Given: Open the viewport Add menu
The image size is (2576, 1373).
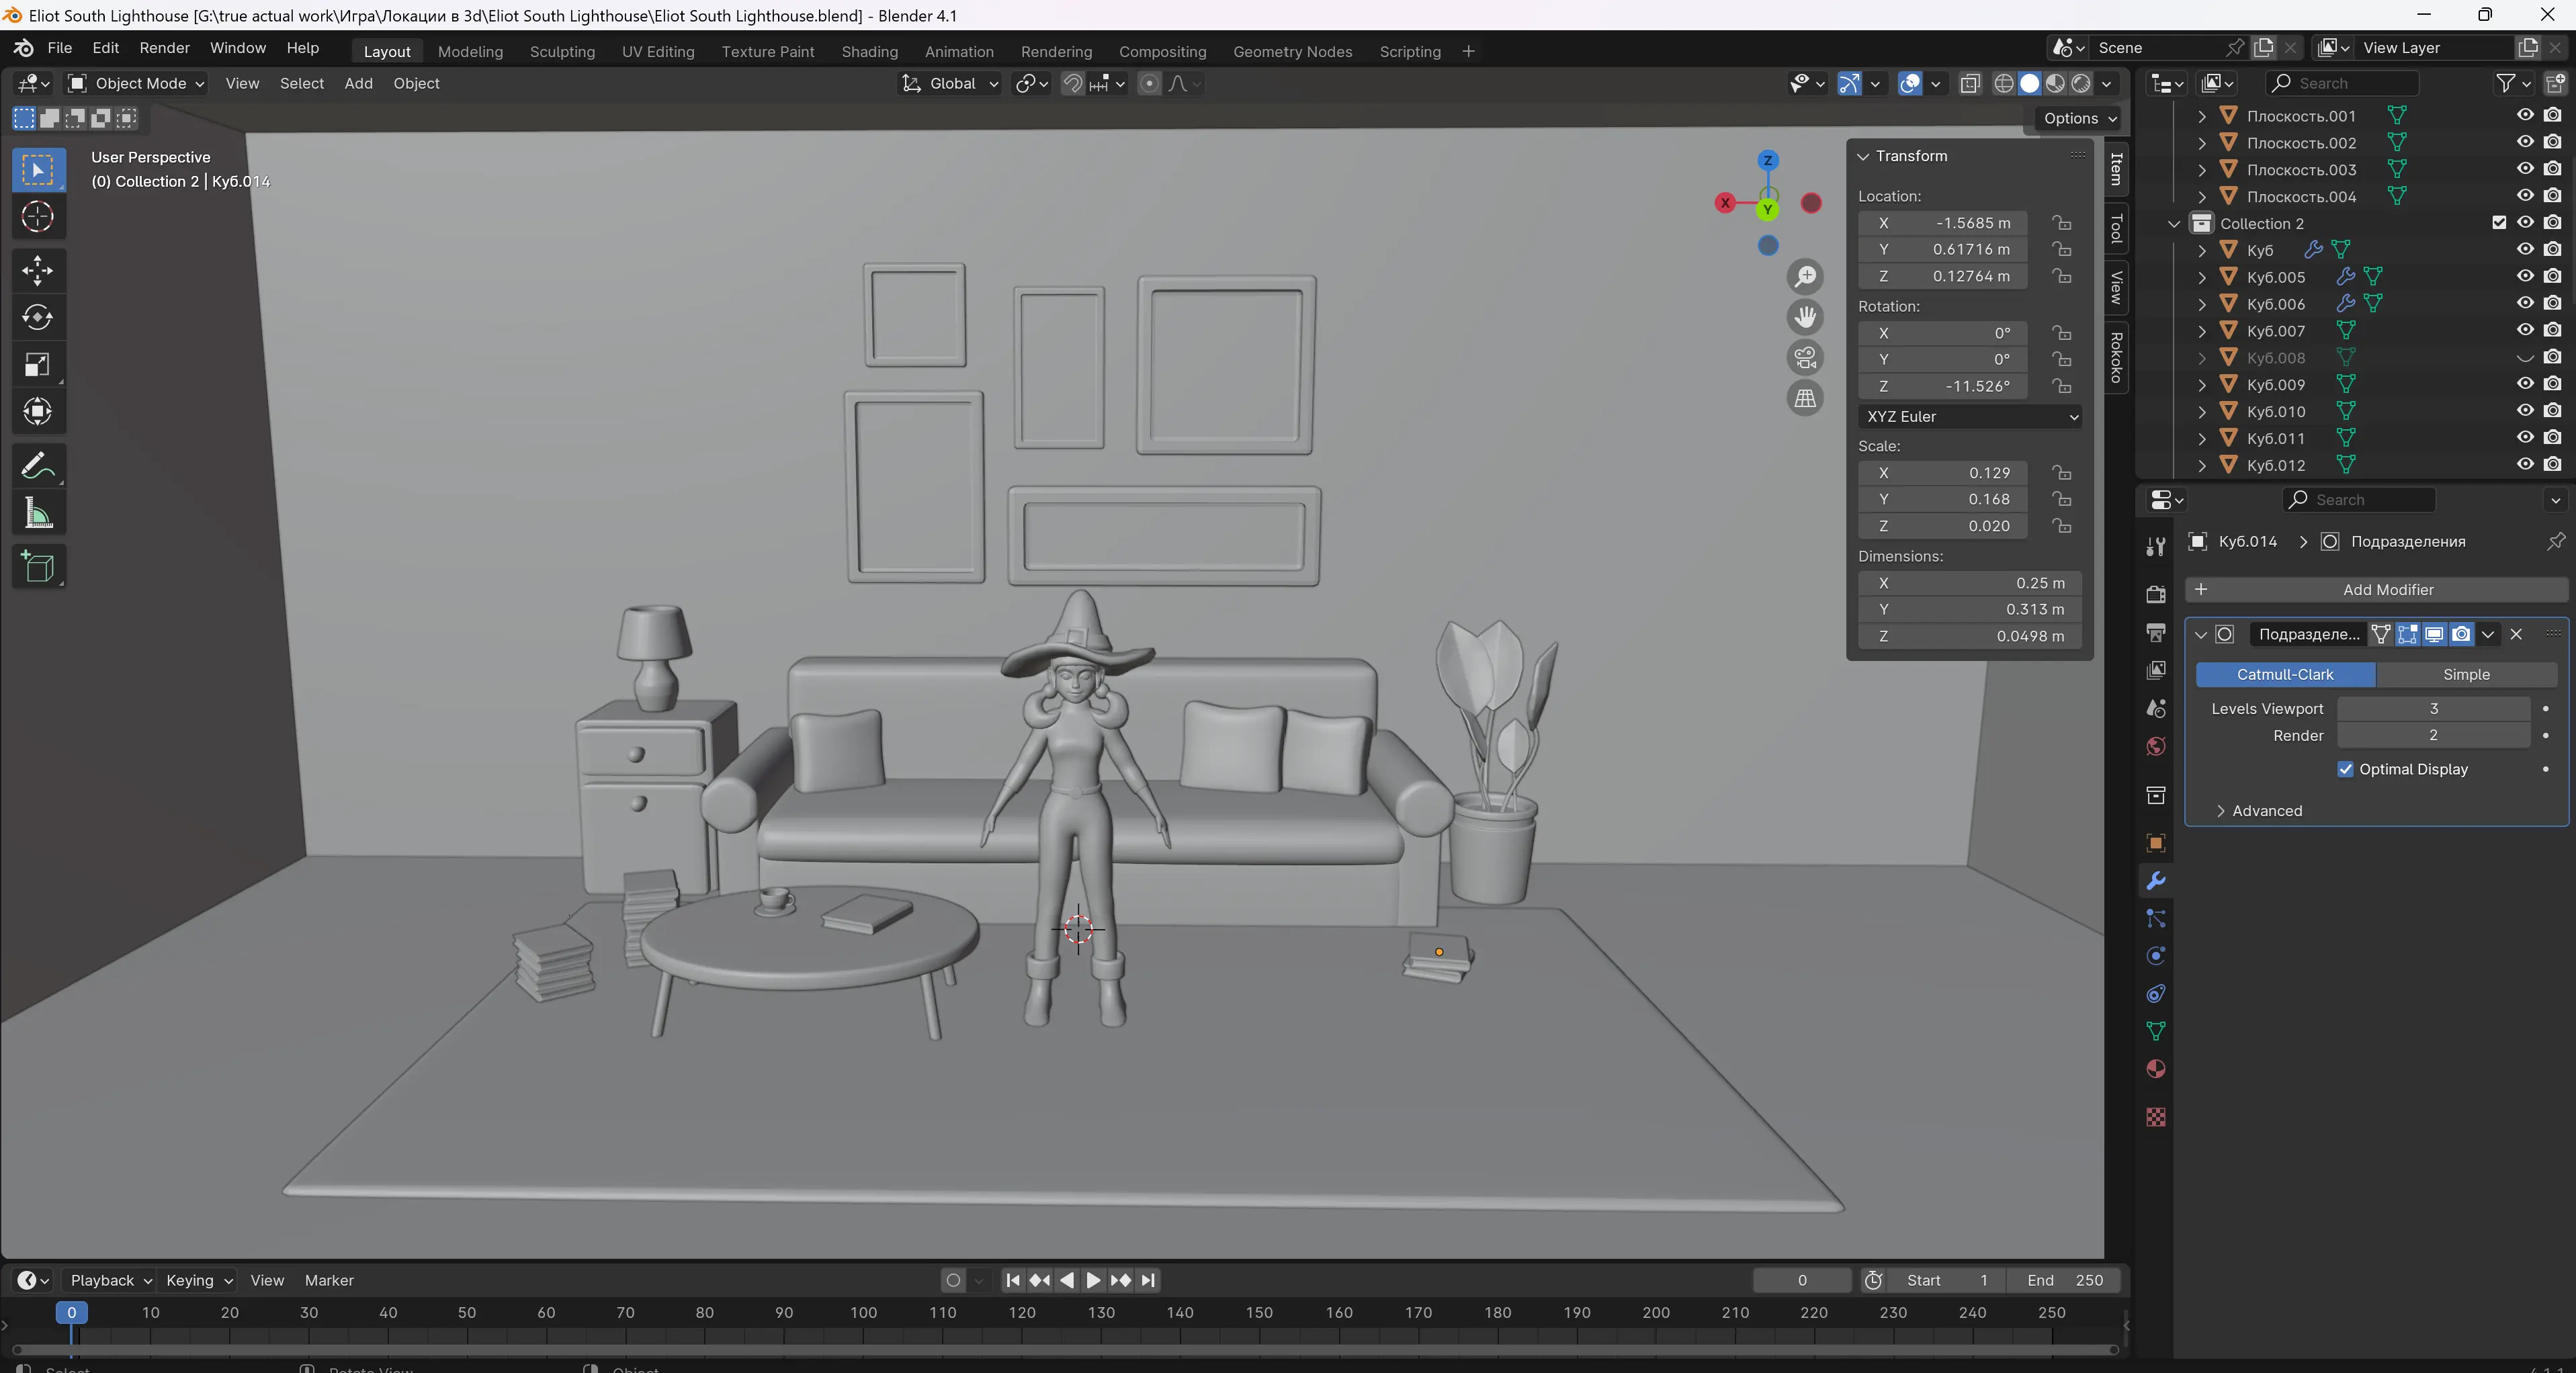Looking at the screenshot, I should pos(358,84).
